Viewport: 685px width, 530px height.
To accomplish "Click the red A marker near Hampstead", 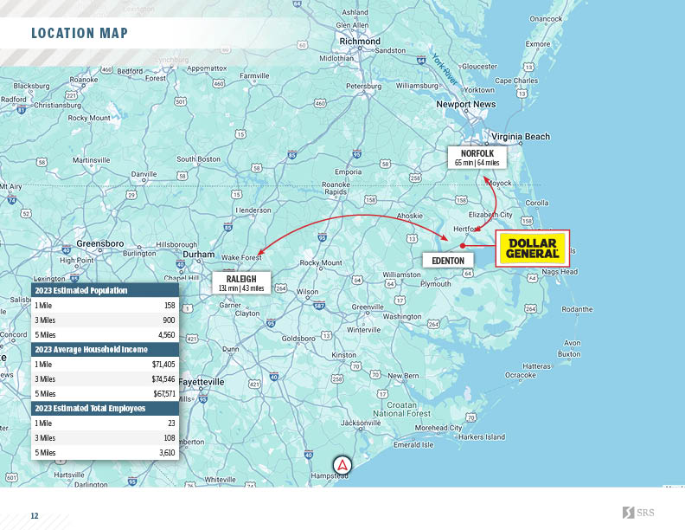I will (342, 465).
